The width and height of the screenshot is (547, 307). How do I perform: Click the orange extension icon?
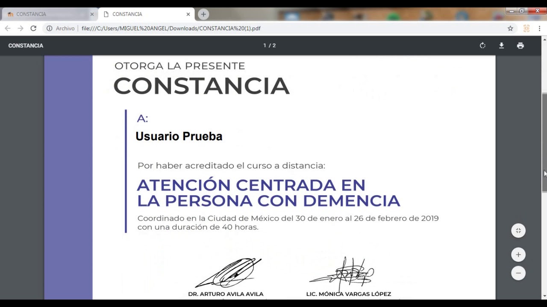point(526,28)
